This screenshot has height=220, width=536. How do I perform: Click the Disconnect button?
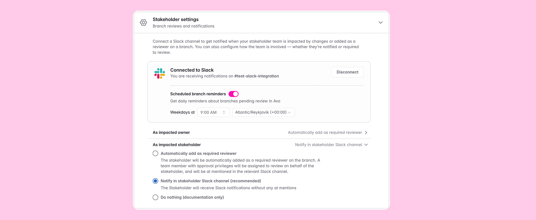pyautogui.click(x=347, y=72)
